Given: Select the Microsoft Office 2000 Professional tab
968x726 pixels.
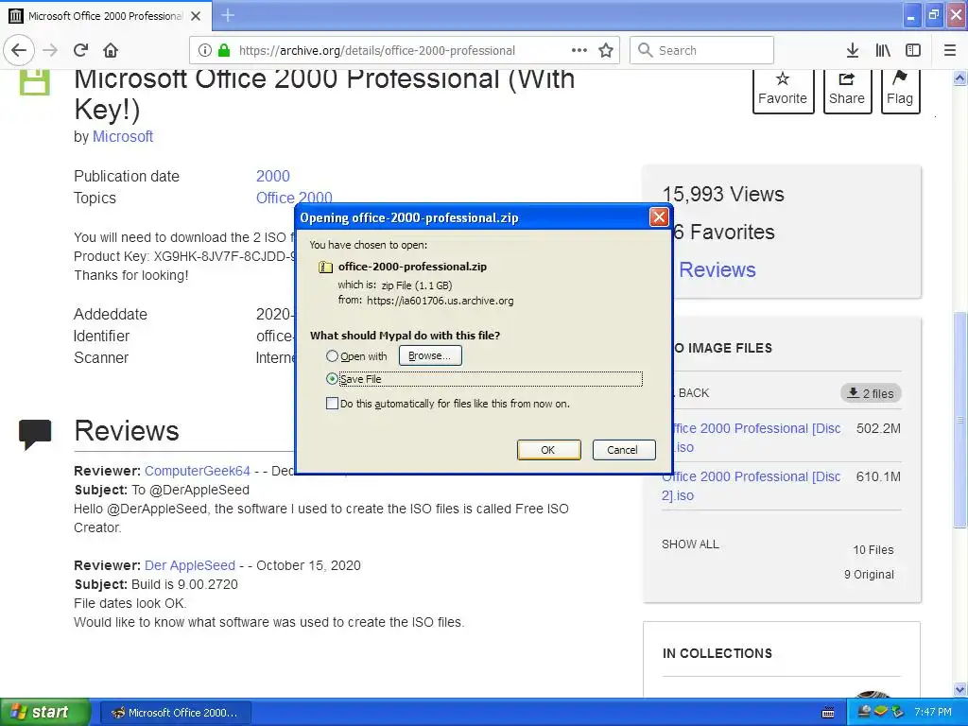Looking at the screenshot, I should [x=106, y=16].
